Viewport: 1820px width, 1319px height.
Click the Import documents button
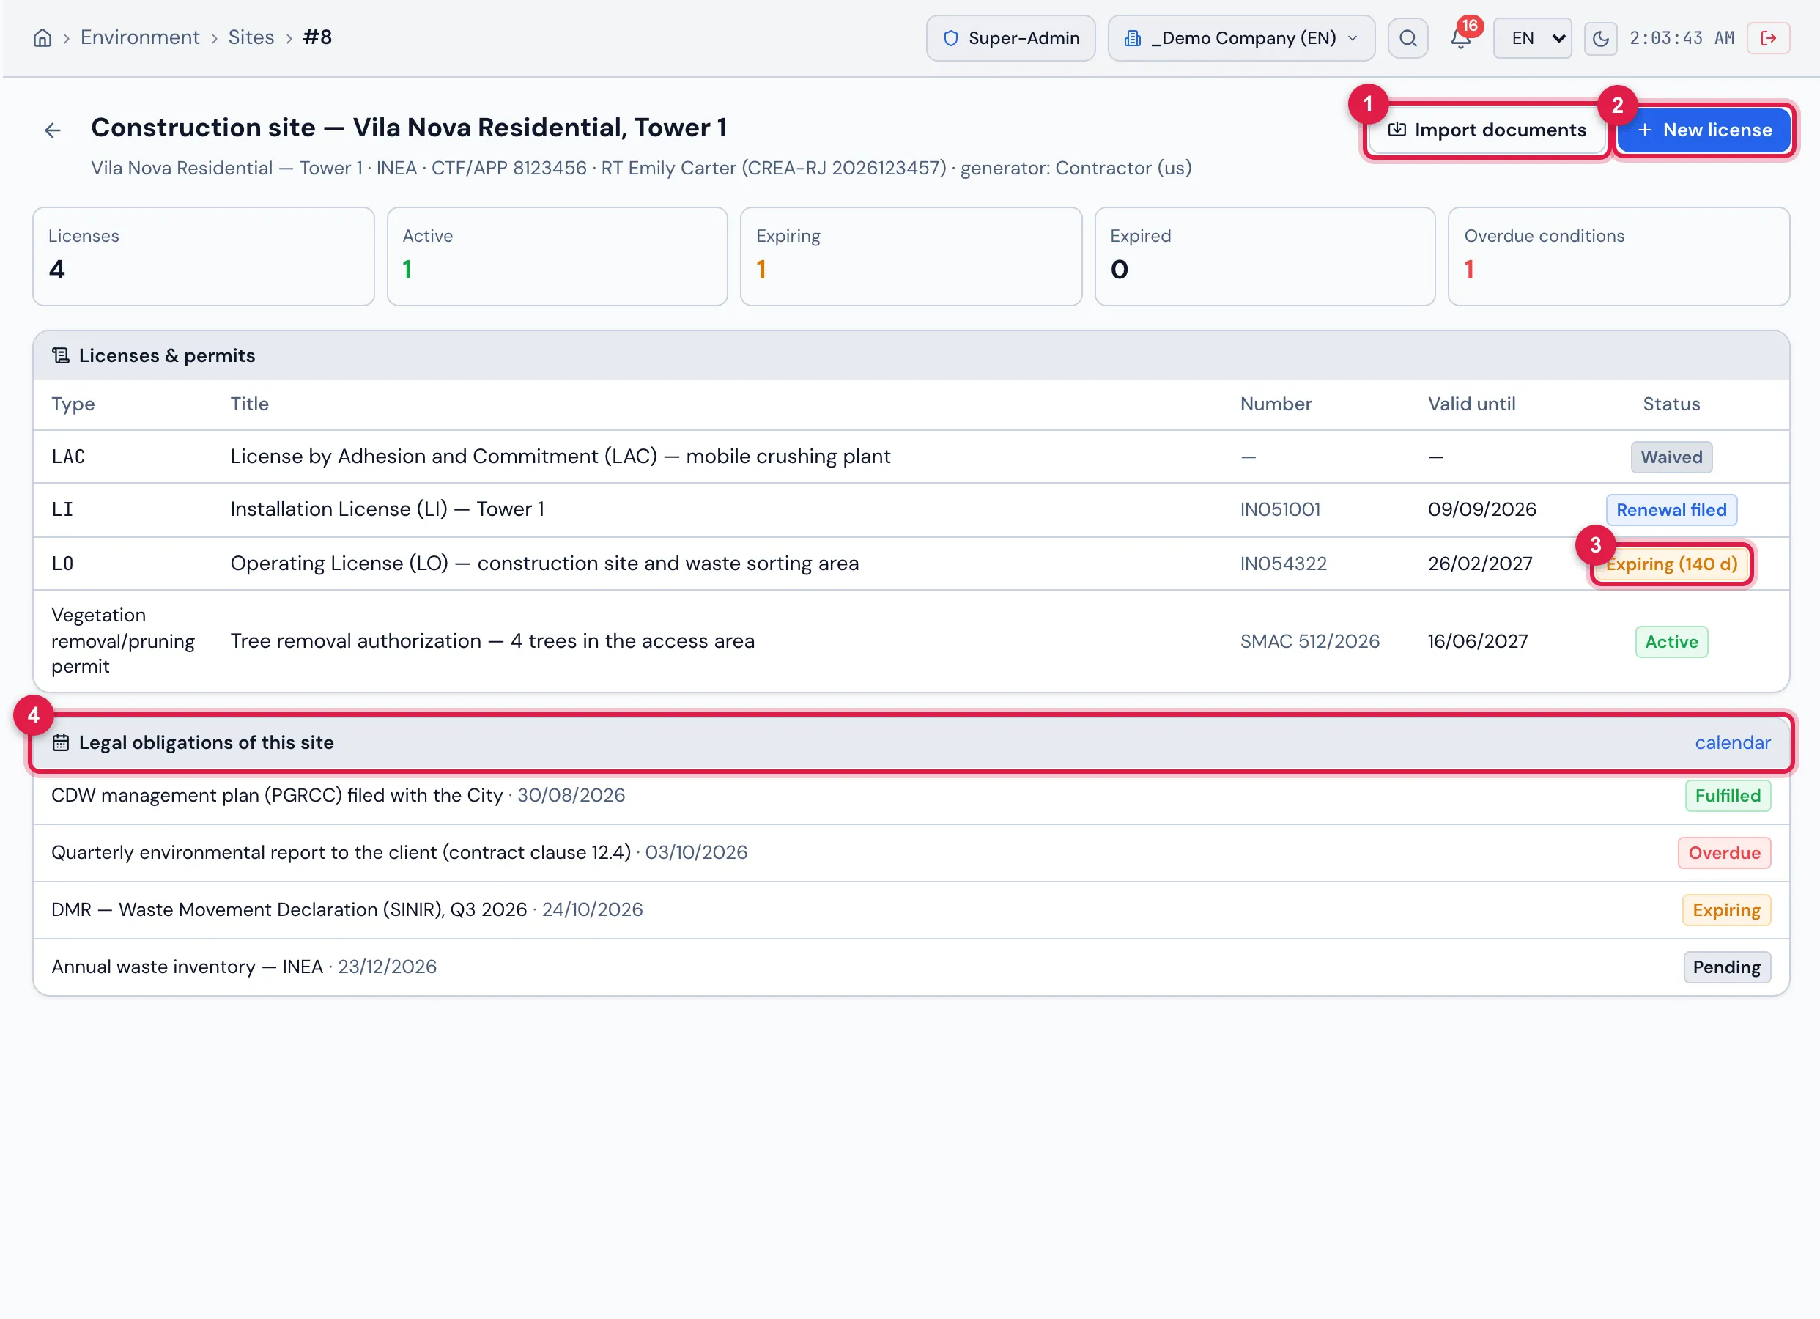click(1487, 130)
